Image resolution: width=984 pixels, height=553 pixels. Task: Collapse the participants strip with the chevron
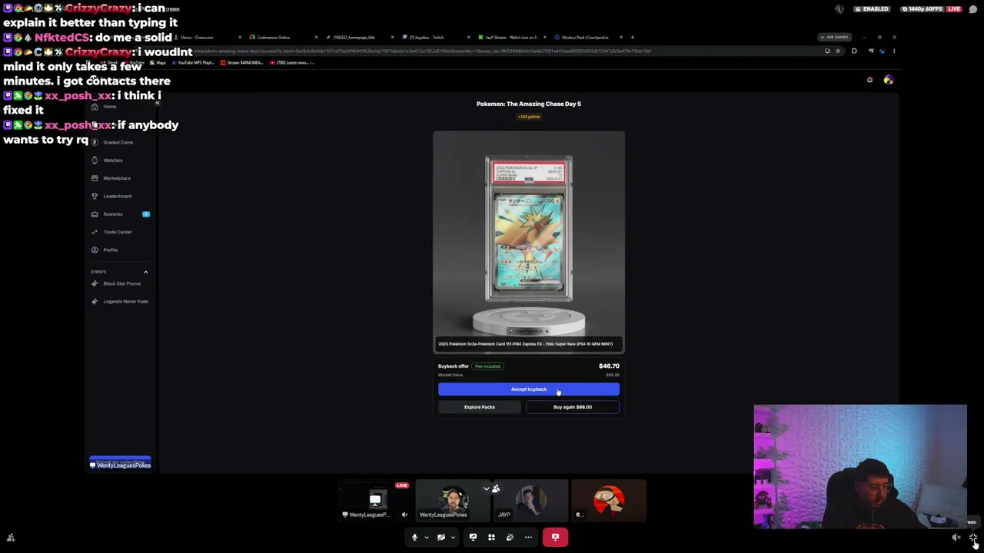coord(486,488)
